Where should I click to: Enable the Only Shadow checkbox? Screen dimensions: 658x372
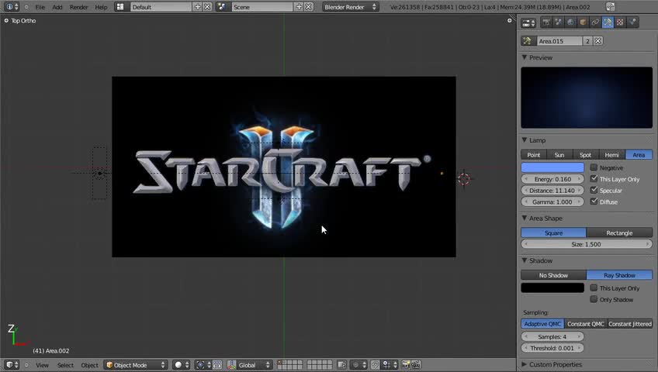click(594, 299)
